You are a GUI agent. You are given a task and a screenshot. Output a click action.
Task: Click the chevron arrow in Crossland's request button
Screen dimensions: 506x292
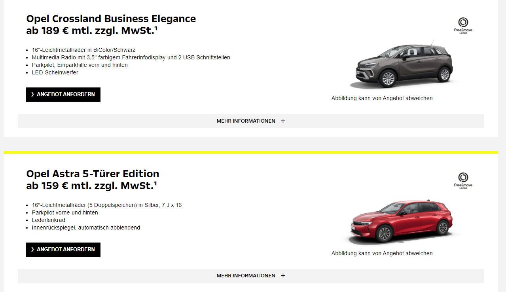[32, 95]
